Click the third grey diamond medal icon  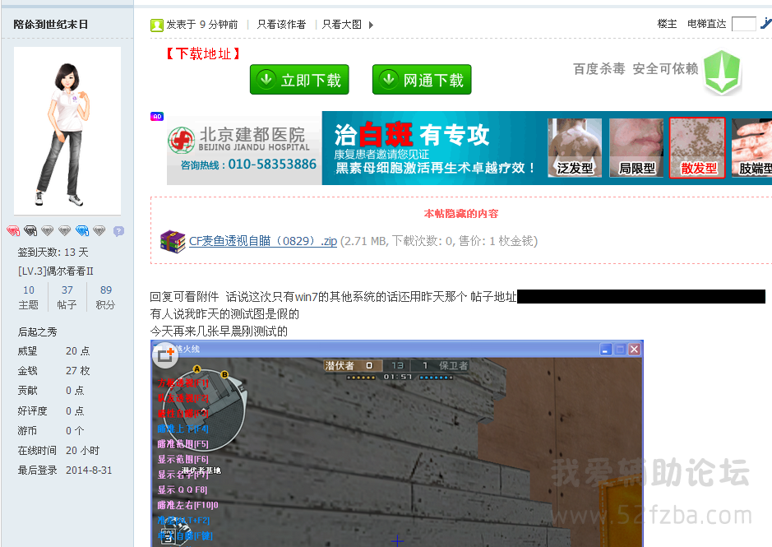coord(47,230)
